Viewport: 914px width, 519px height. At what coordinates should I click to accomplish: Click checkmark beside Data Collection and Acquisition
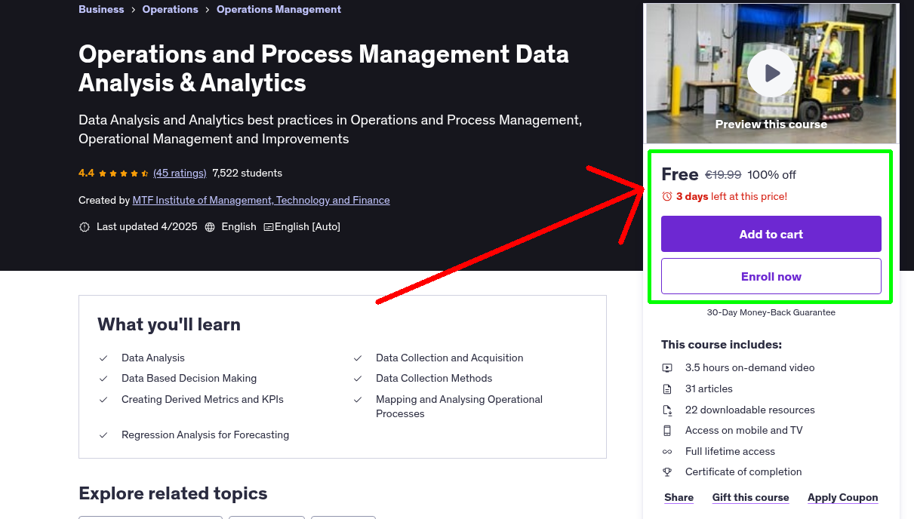click(x=358, y=358)
